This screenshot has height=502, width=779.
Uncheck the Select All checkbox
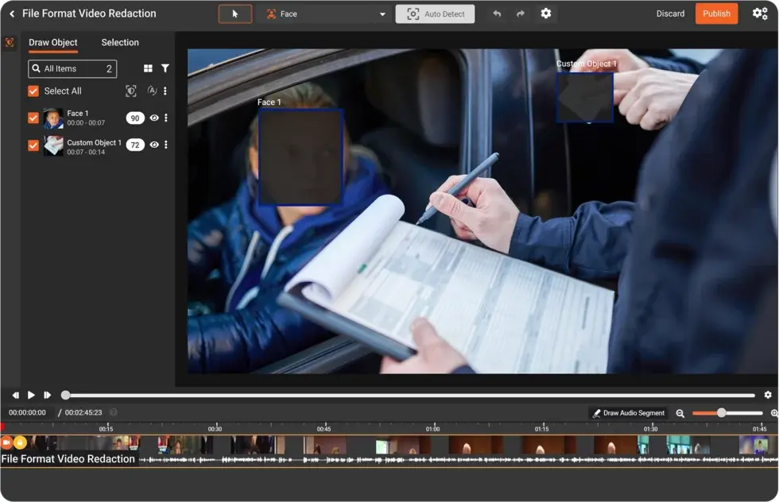click(33, 91)
